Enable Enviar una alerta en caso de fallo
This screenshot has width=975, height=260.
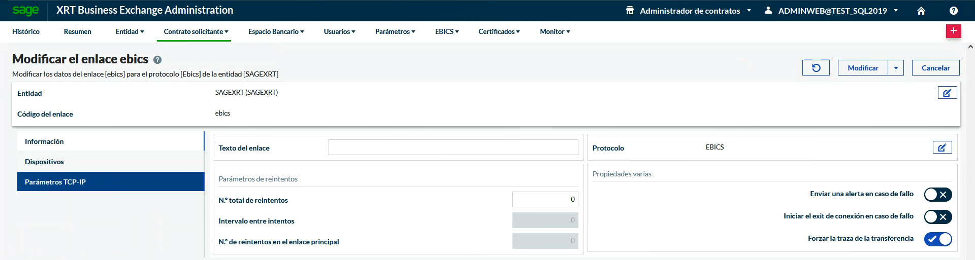[937, 195]
